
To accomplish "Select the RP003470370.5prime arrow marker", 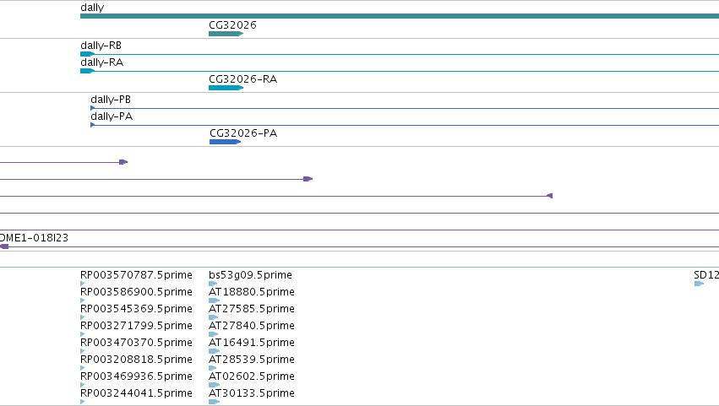I will (83, 351).
